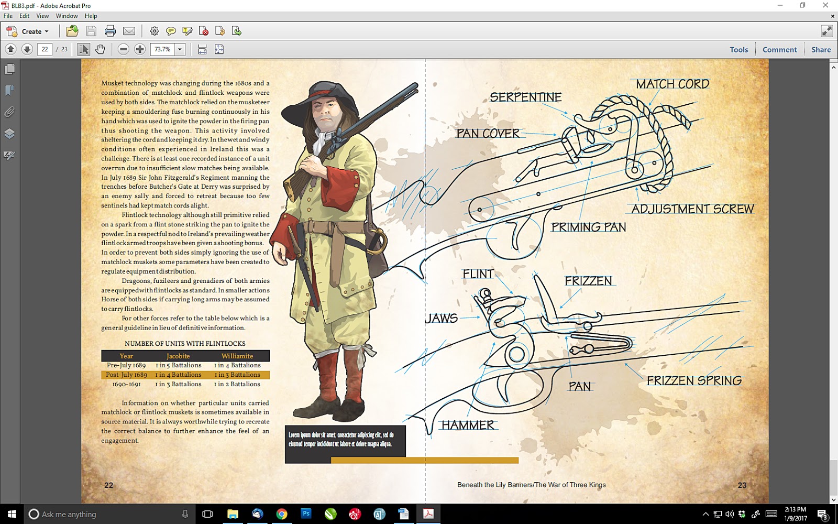Image resolution: width=838 pixels, height=524 pixels.
Task: Click the Cortana 'Ask me anything' search box
Action: tap(109, 514)
